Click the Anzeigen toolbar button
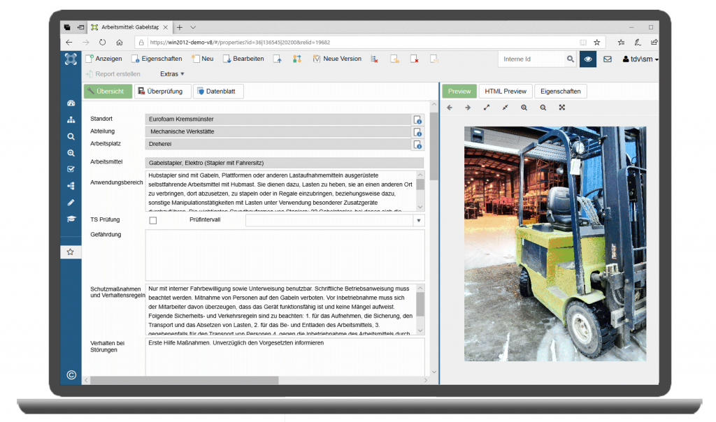 104,59
